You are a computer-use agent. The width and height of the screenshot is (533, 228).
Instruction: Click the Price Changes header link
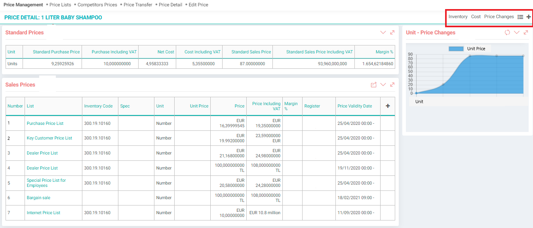[499, 17]
